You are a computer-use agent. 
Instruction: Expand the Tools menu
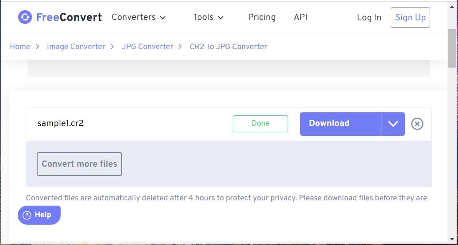pos(208,17)
